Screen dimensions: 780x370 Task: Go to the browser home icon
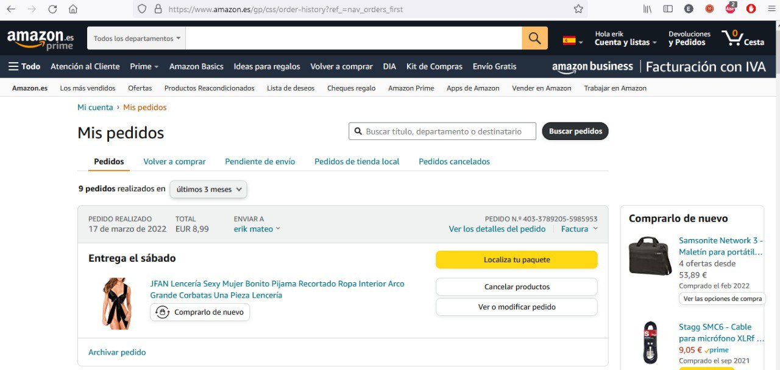tap(73, 9)
